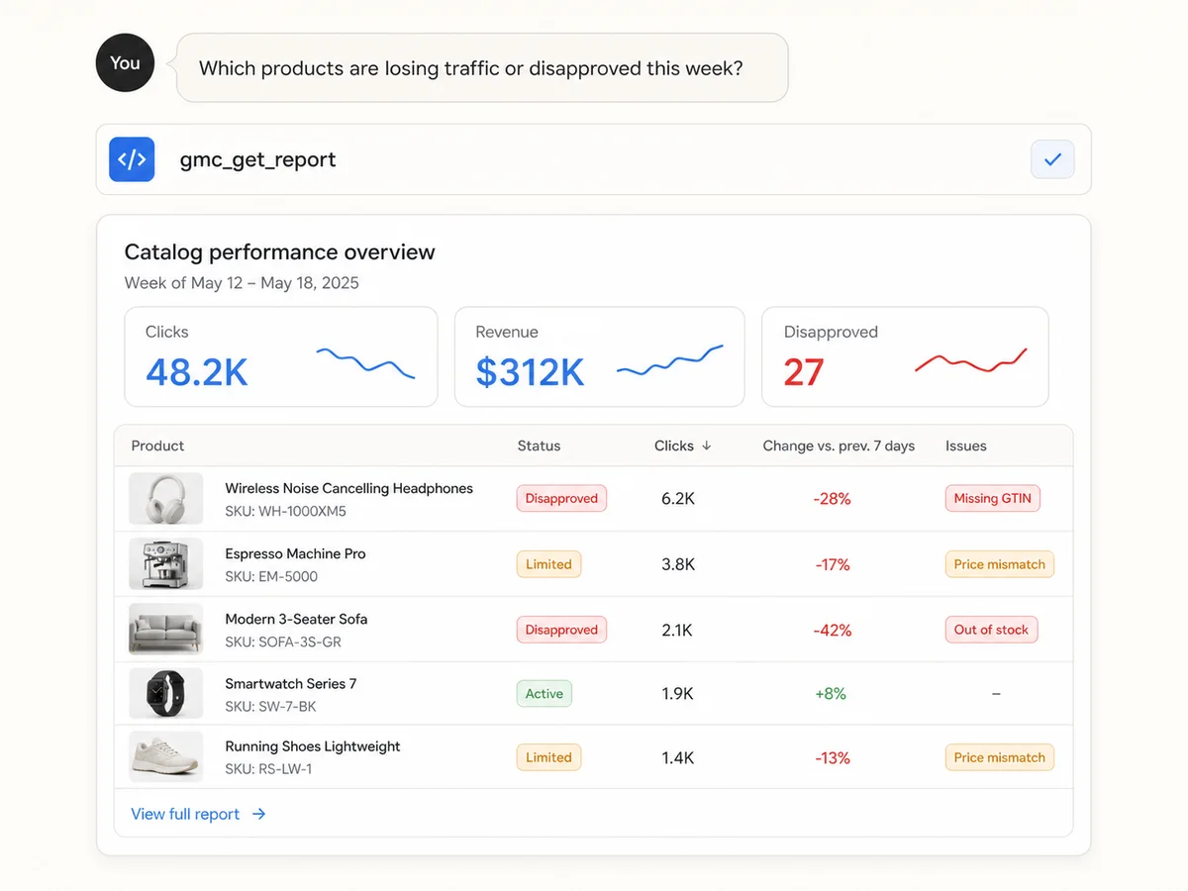The height and width of the screenshot is (891, 1188).
Task: Click the smartwatch product thumbnail
Action: coord(166,694)
